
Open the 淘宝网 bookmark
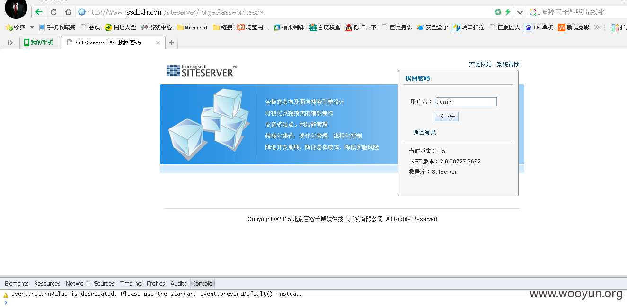click(253, 27)
